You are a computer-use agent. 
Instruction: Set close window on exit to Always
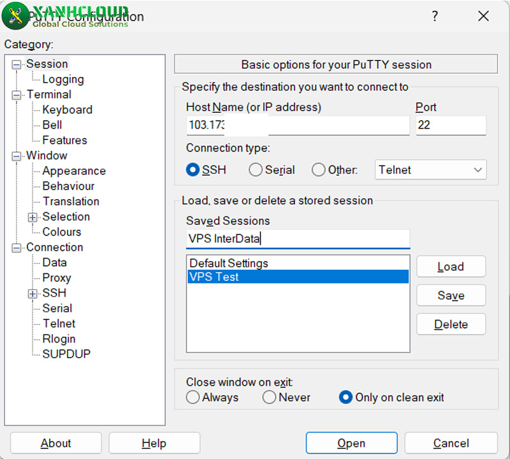[x=193, y=397]
